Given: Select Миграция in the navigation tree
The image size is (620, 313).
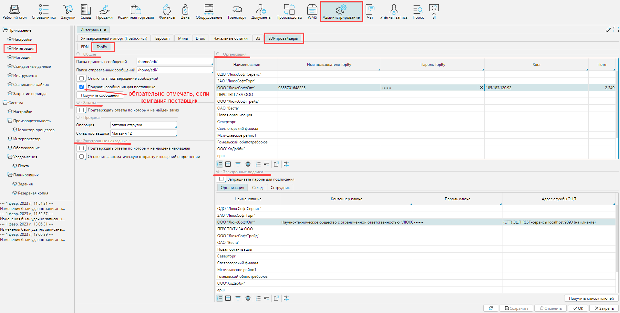Looking at the screenshot, I should click(x=22, y=57).
